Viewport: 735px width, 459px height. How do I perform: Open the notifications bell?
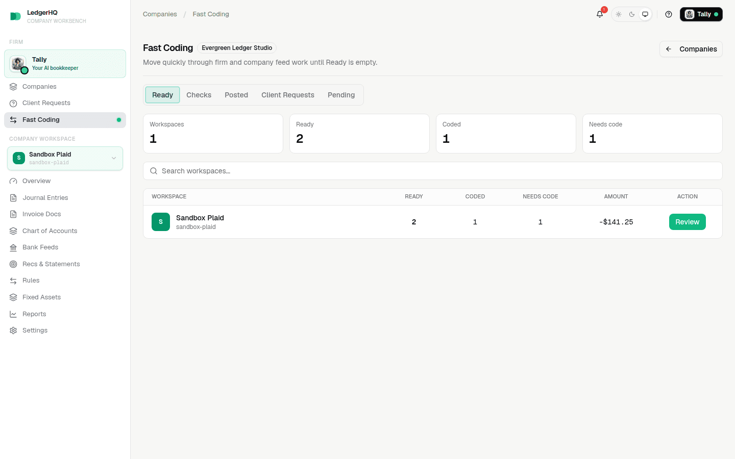click(600, 14)
